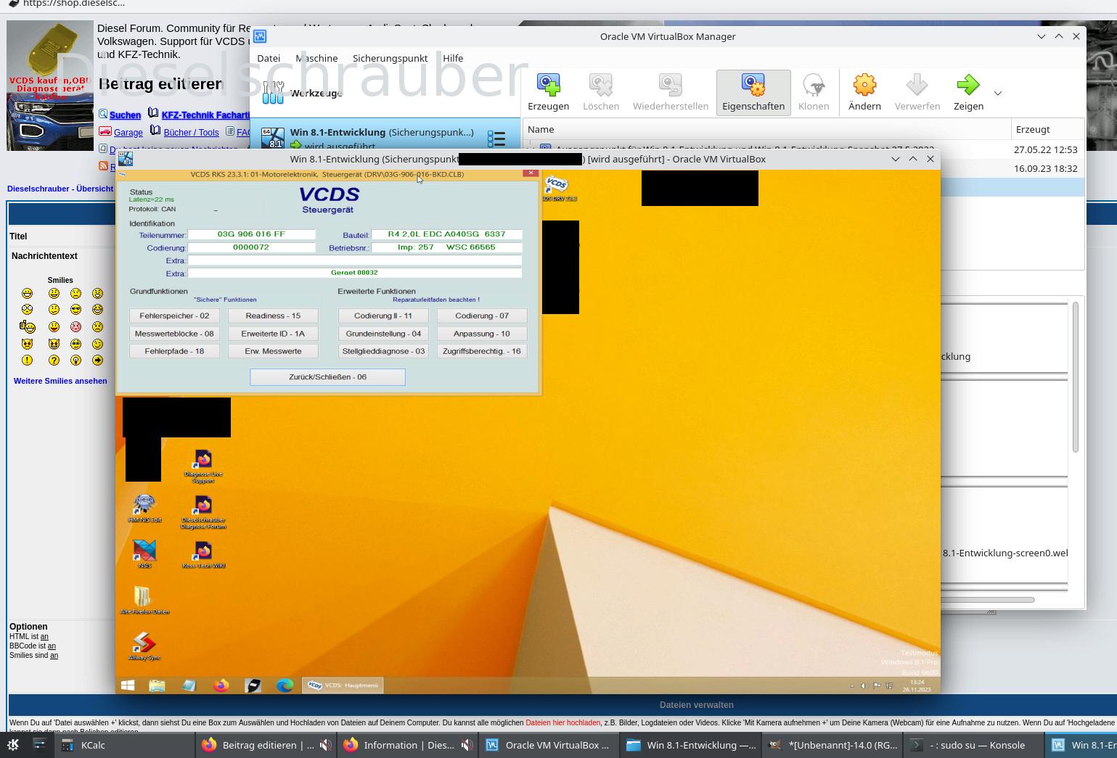Open the Maschine menu

(x=316, y=58)
